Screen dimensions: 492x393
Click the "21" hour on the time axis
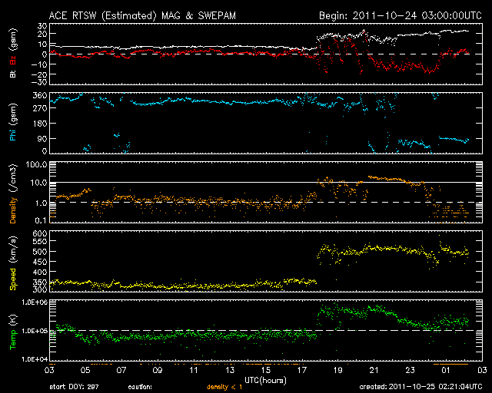(374, 371)
